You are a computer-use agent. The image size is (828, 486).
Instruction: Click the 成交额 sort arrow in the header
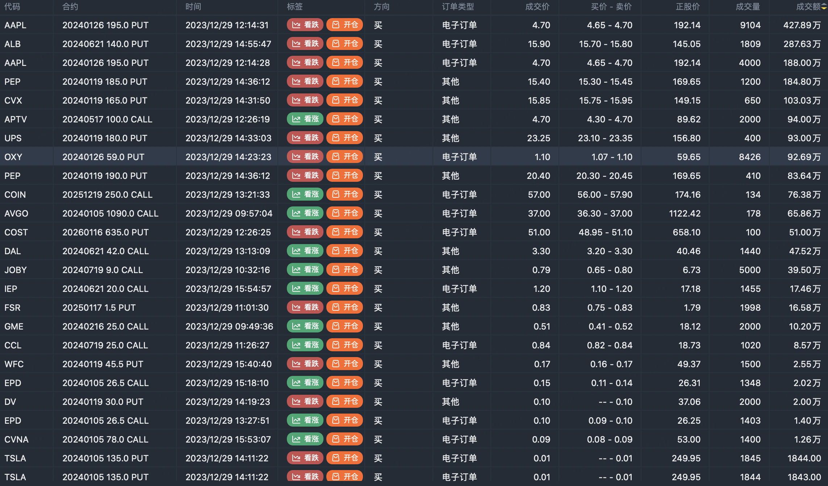pyautogui.click(x=824, y=7)
